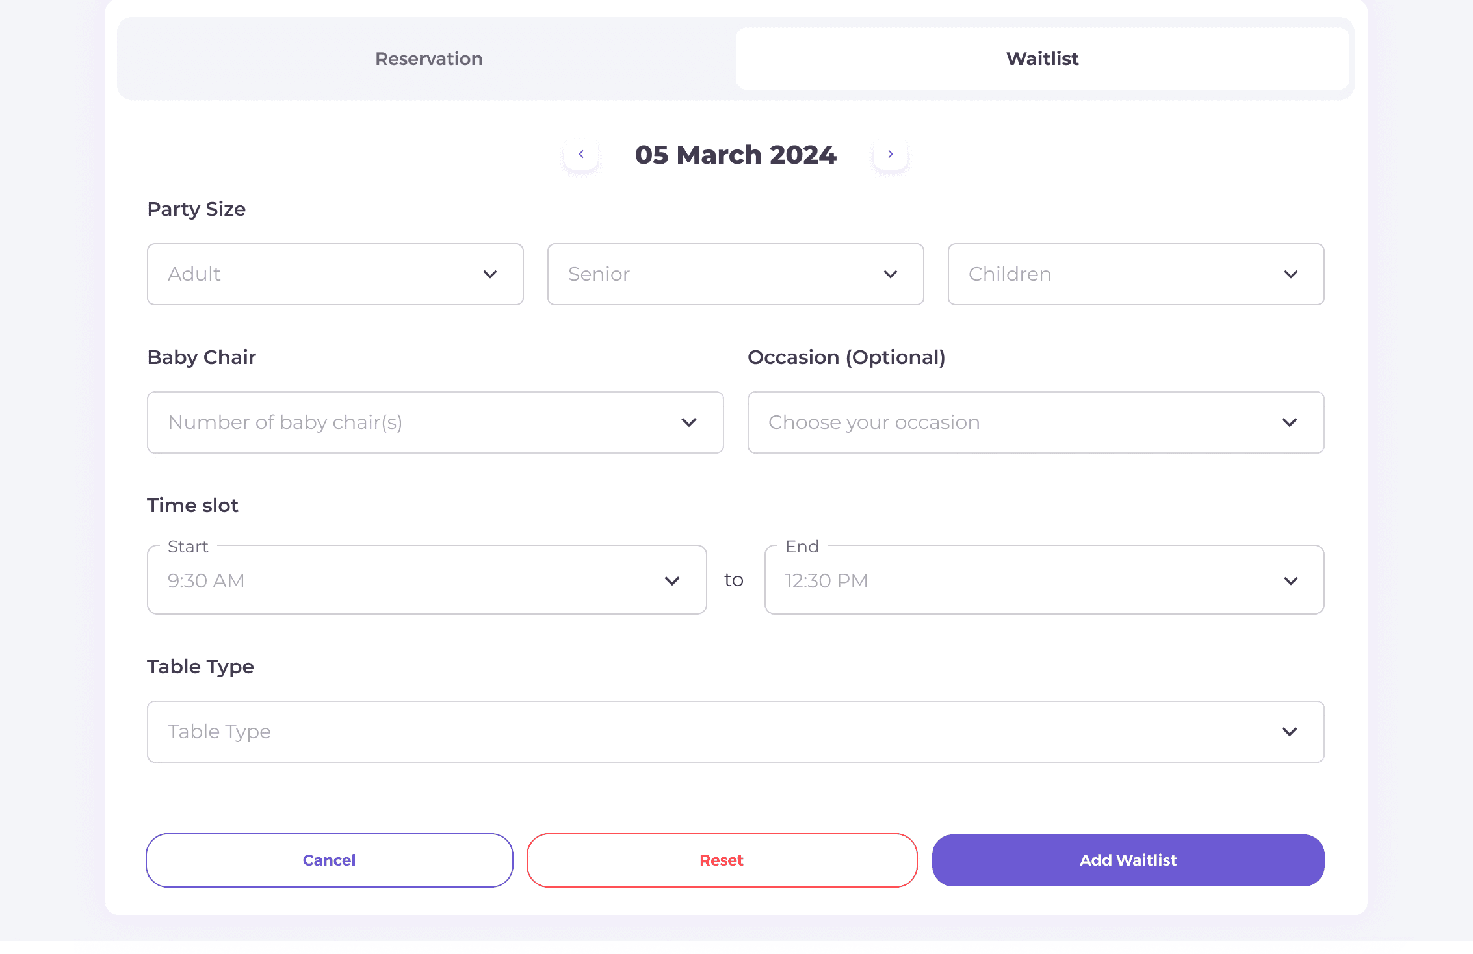
Task: Click chevron in baby chair field
Action: click(x=689, y=422)
